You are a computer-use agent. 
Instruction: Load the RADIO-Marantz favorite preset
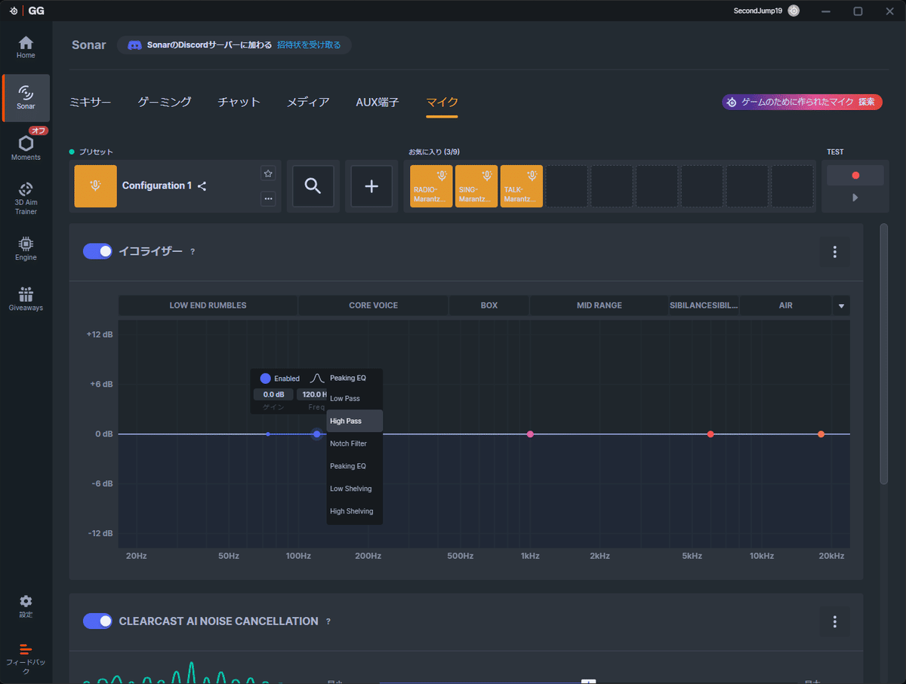431,186
